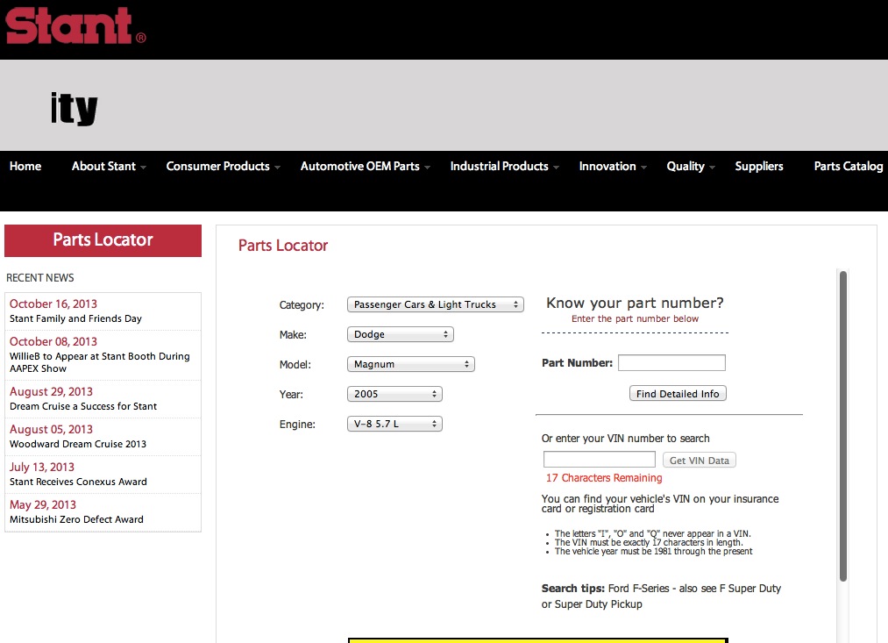Screen dimensions: 888x643
Task: Click the July 13, 2013 date
Action: click(x=42, y=468)
